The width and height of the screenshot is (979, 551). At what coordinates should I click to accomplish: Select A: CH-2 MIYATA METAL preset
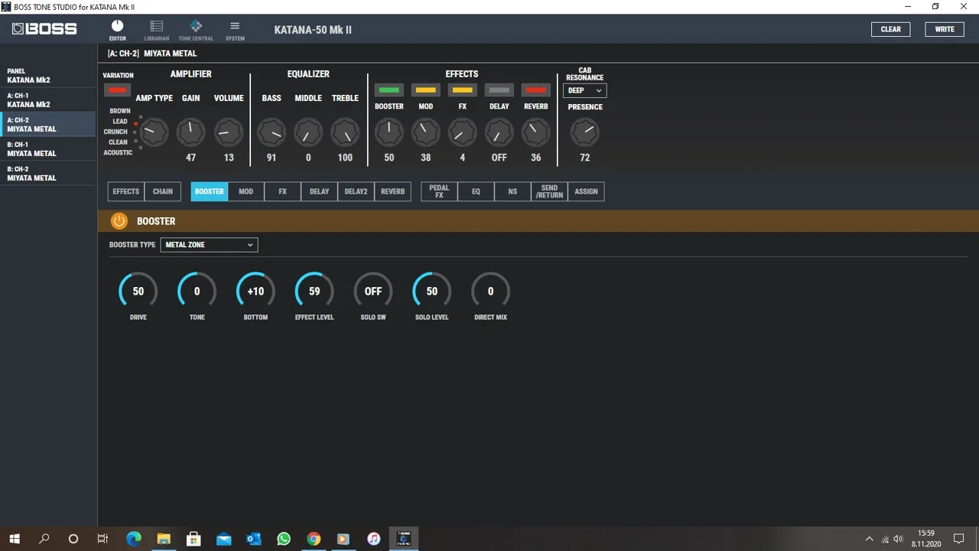tap(49, 125)
